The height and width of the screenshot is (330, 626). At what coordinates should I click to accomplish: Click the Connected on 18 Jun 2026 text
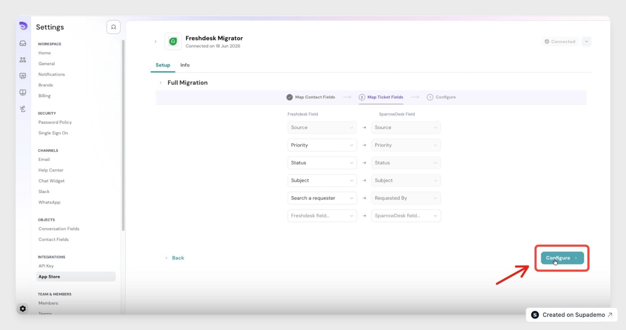click(x=213, y=46)
